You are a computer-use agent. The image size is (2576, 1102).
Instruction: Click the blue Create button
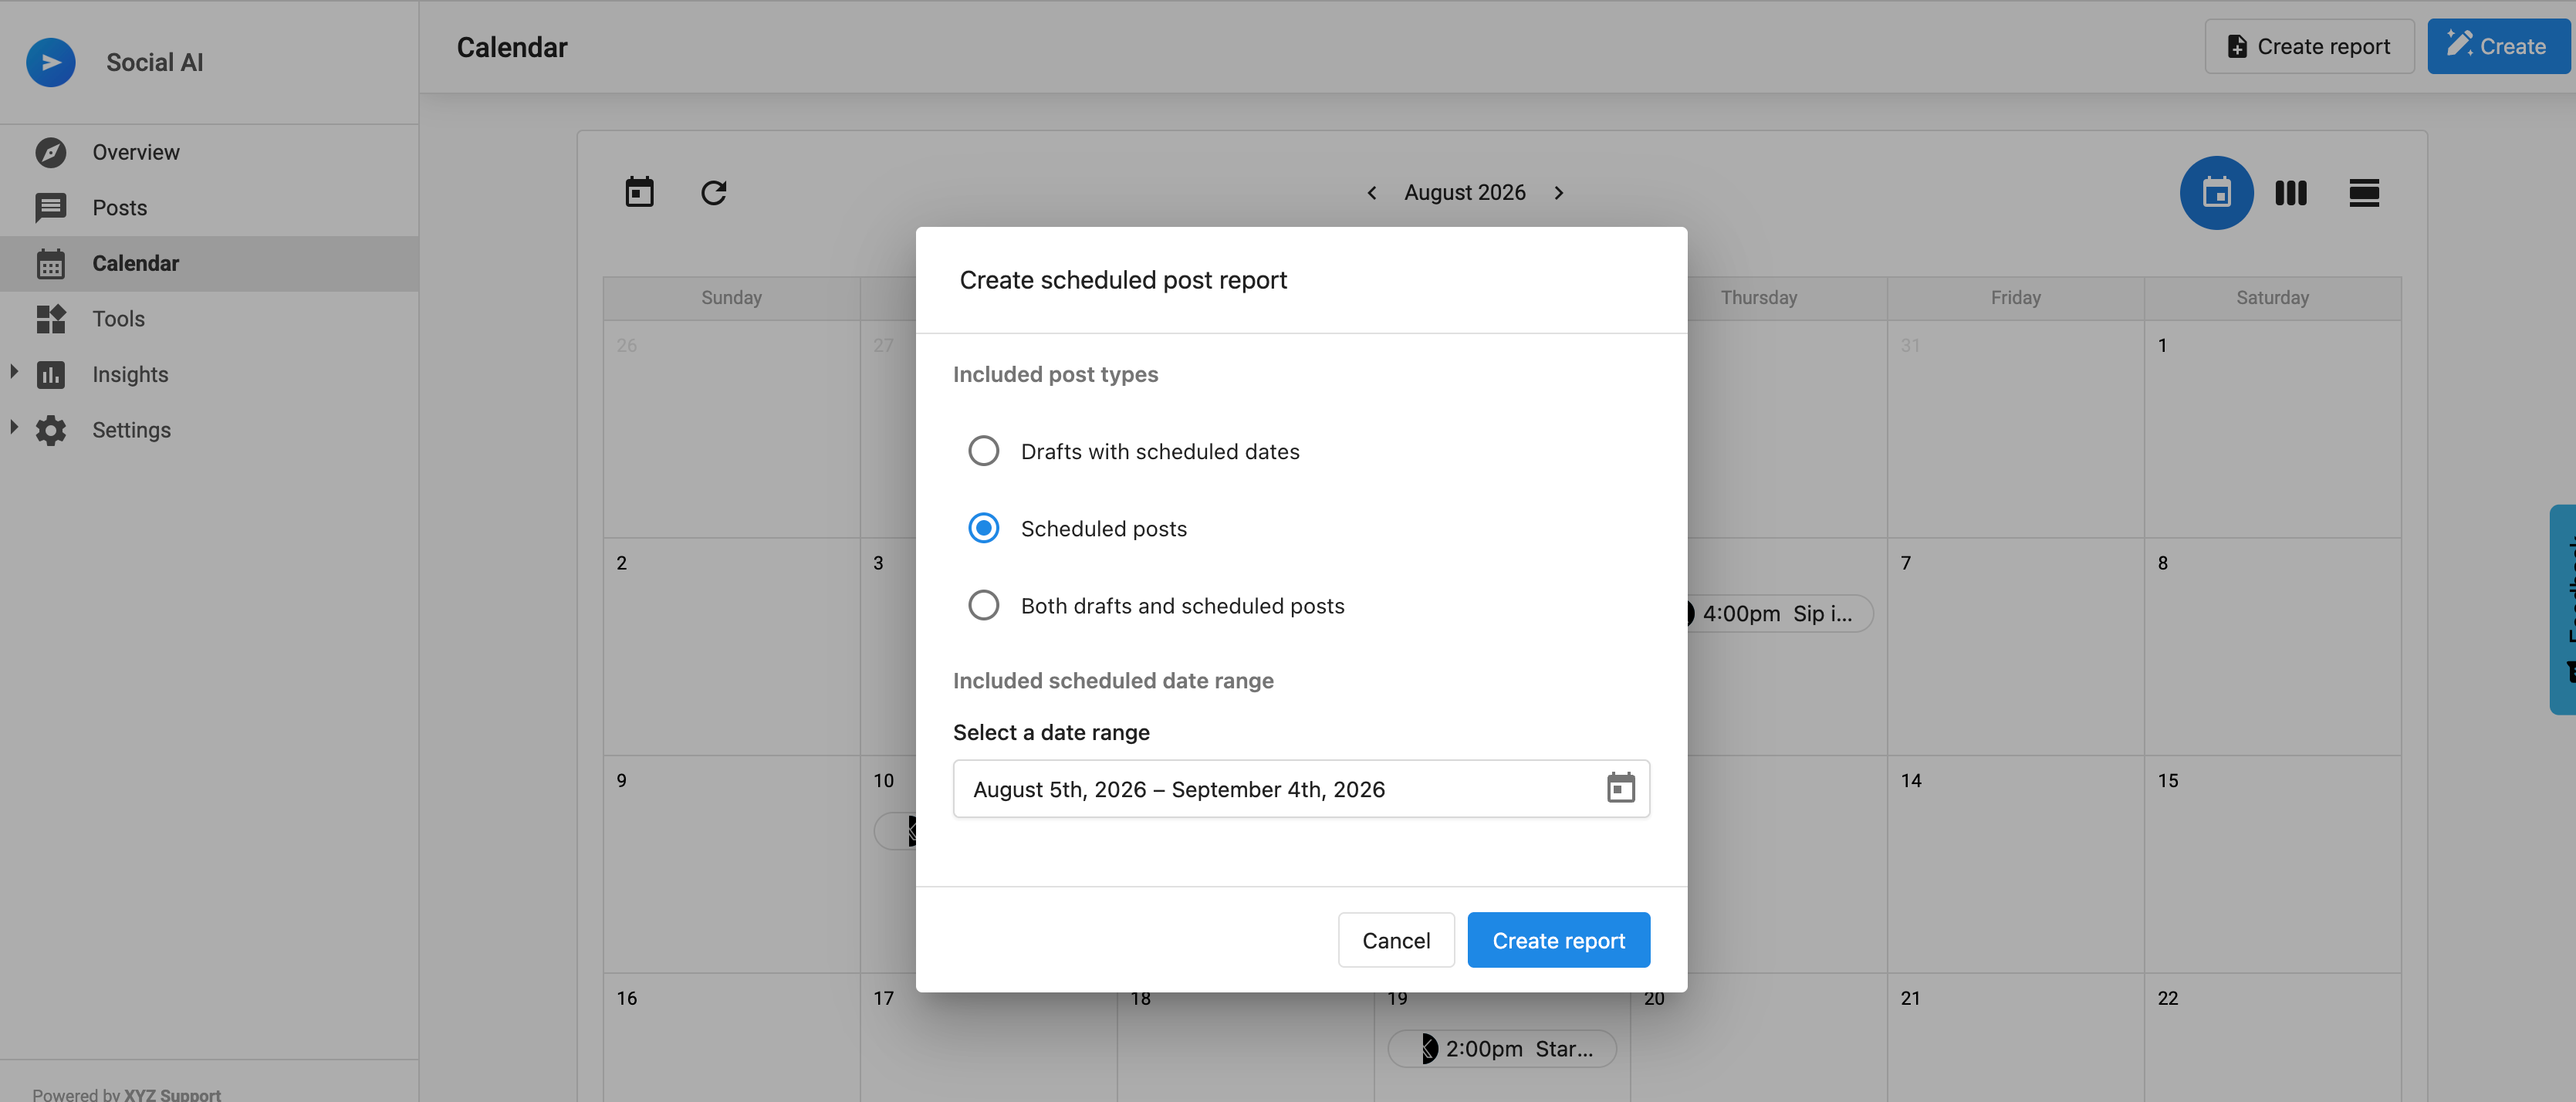[x=2498, y=47]
